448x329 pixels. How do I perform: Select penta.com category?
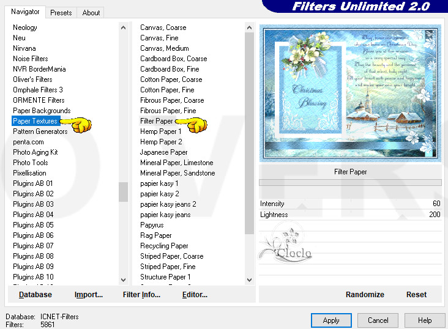tap(28, 142)
